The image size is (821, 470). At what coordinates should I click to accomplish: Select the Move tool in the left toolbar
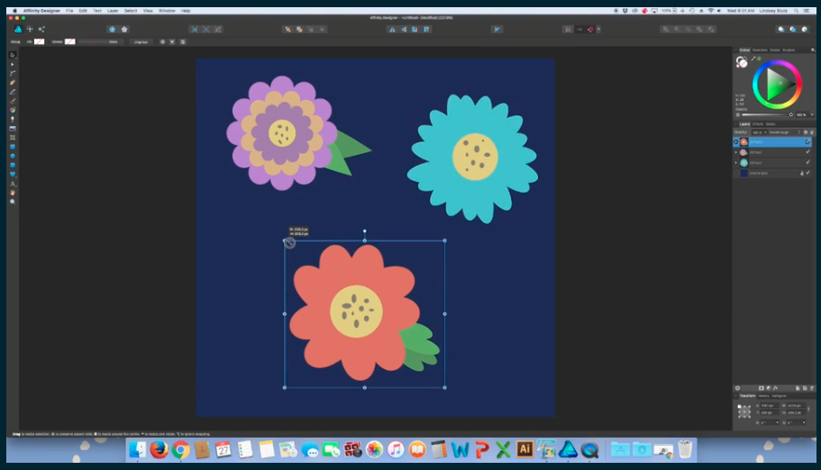[13, 55]
